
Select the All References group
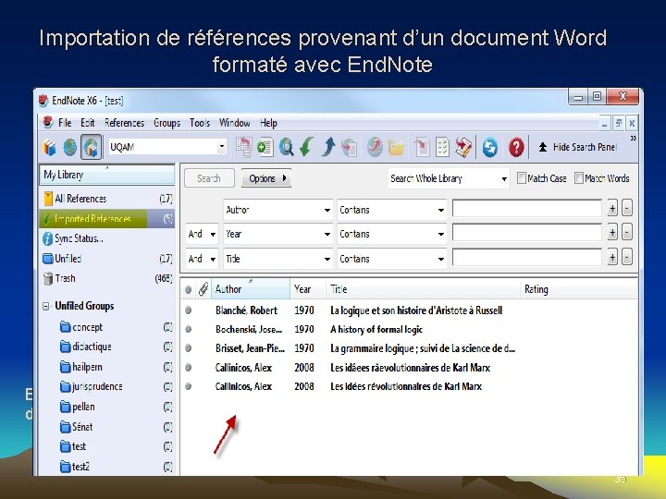point(107,199)
